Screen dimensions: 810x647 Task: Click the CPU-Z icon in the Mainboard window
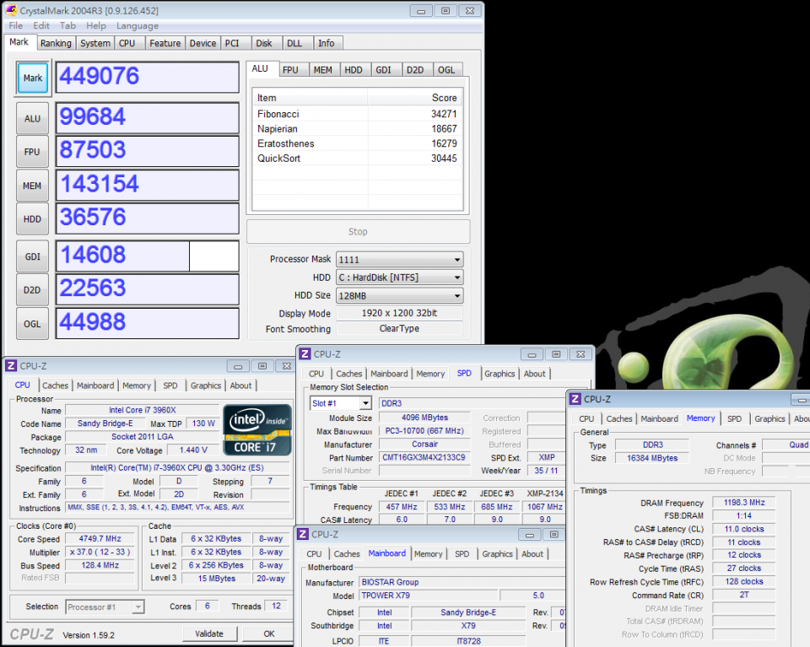(302, 534)
